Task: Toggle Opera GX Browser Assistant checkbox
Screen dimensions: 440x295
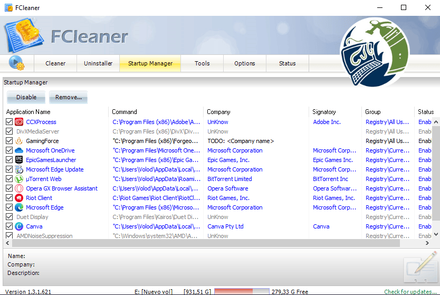Action: point(9,188)
